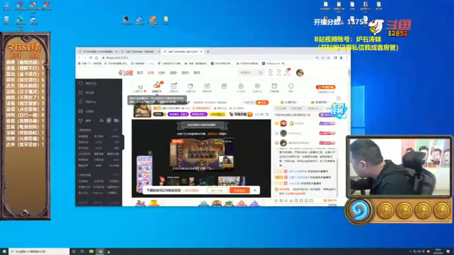Viewport: 454px width, 255px height.
Task: Expand the 视频 dropdown in Douyu nav
Action: (174, 73)
